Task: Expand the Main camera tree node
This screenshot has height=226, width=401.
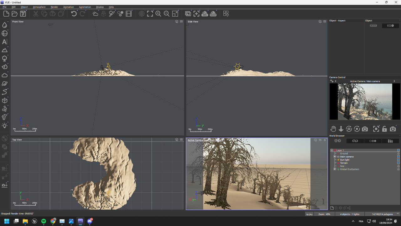Action: 335,157
